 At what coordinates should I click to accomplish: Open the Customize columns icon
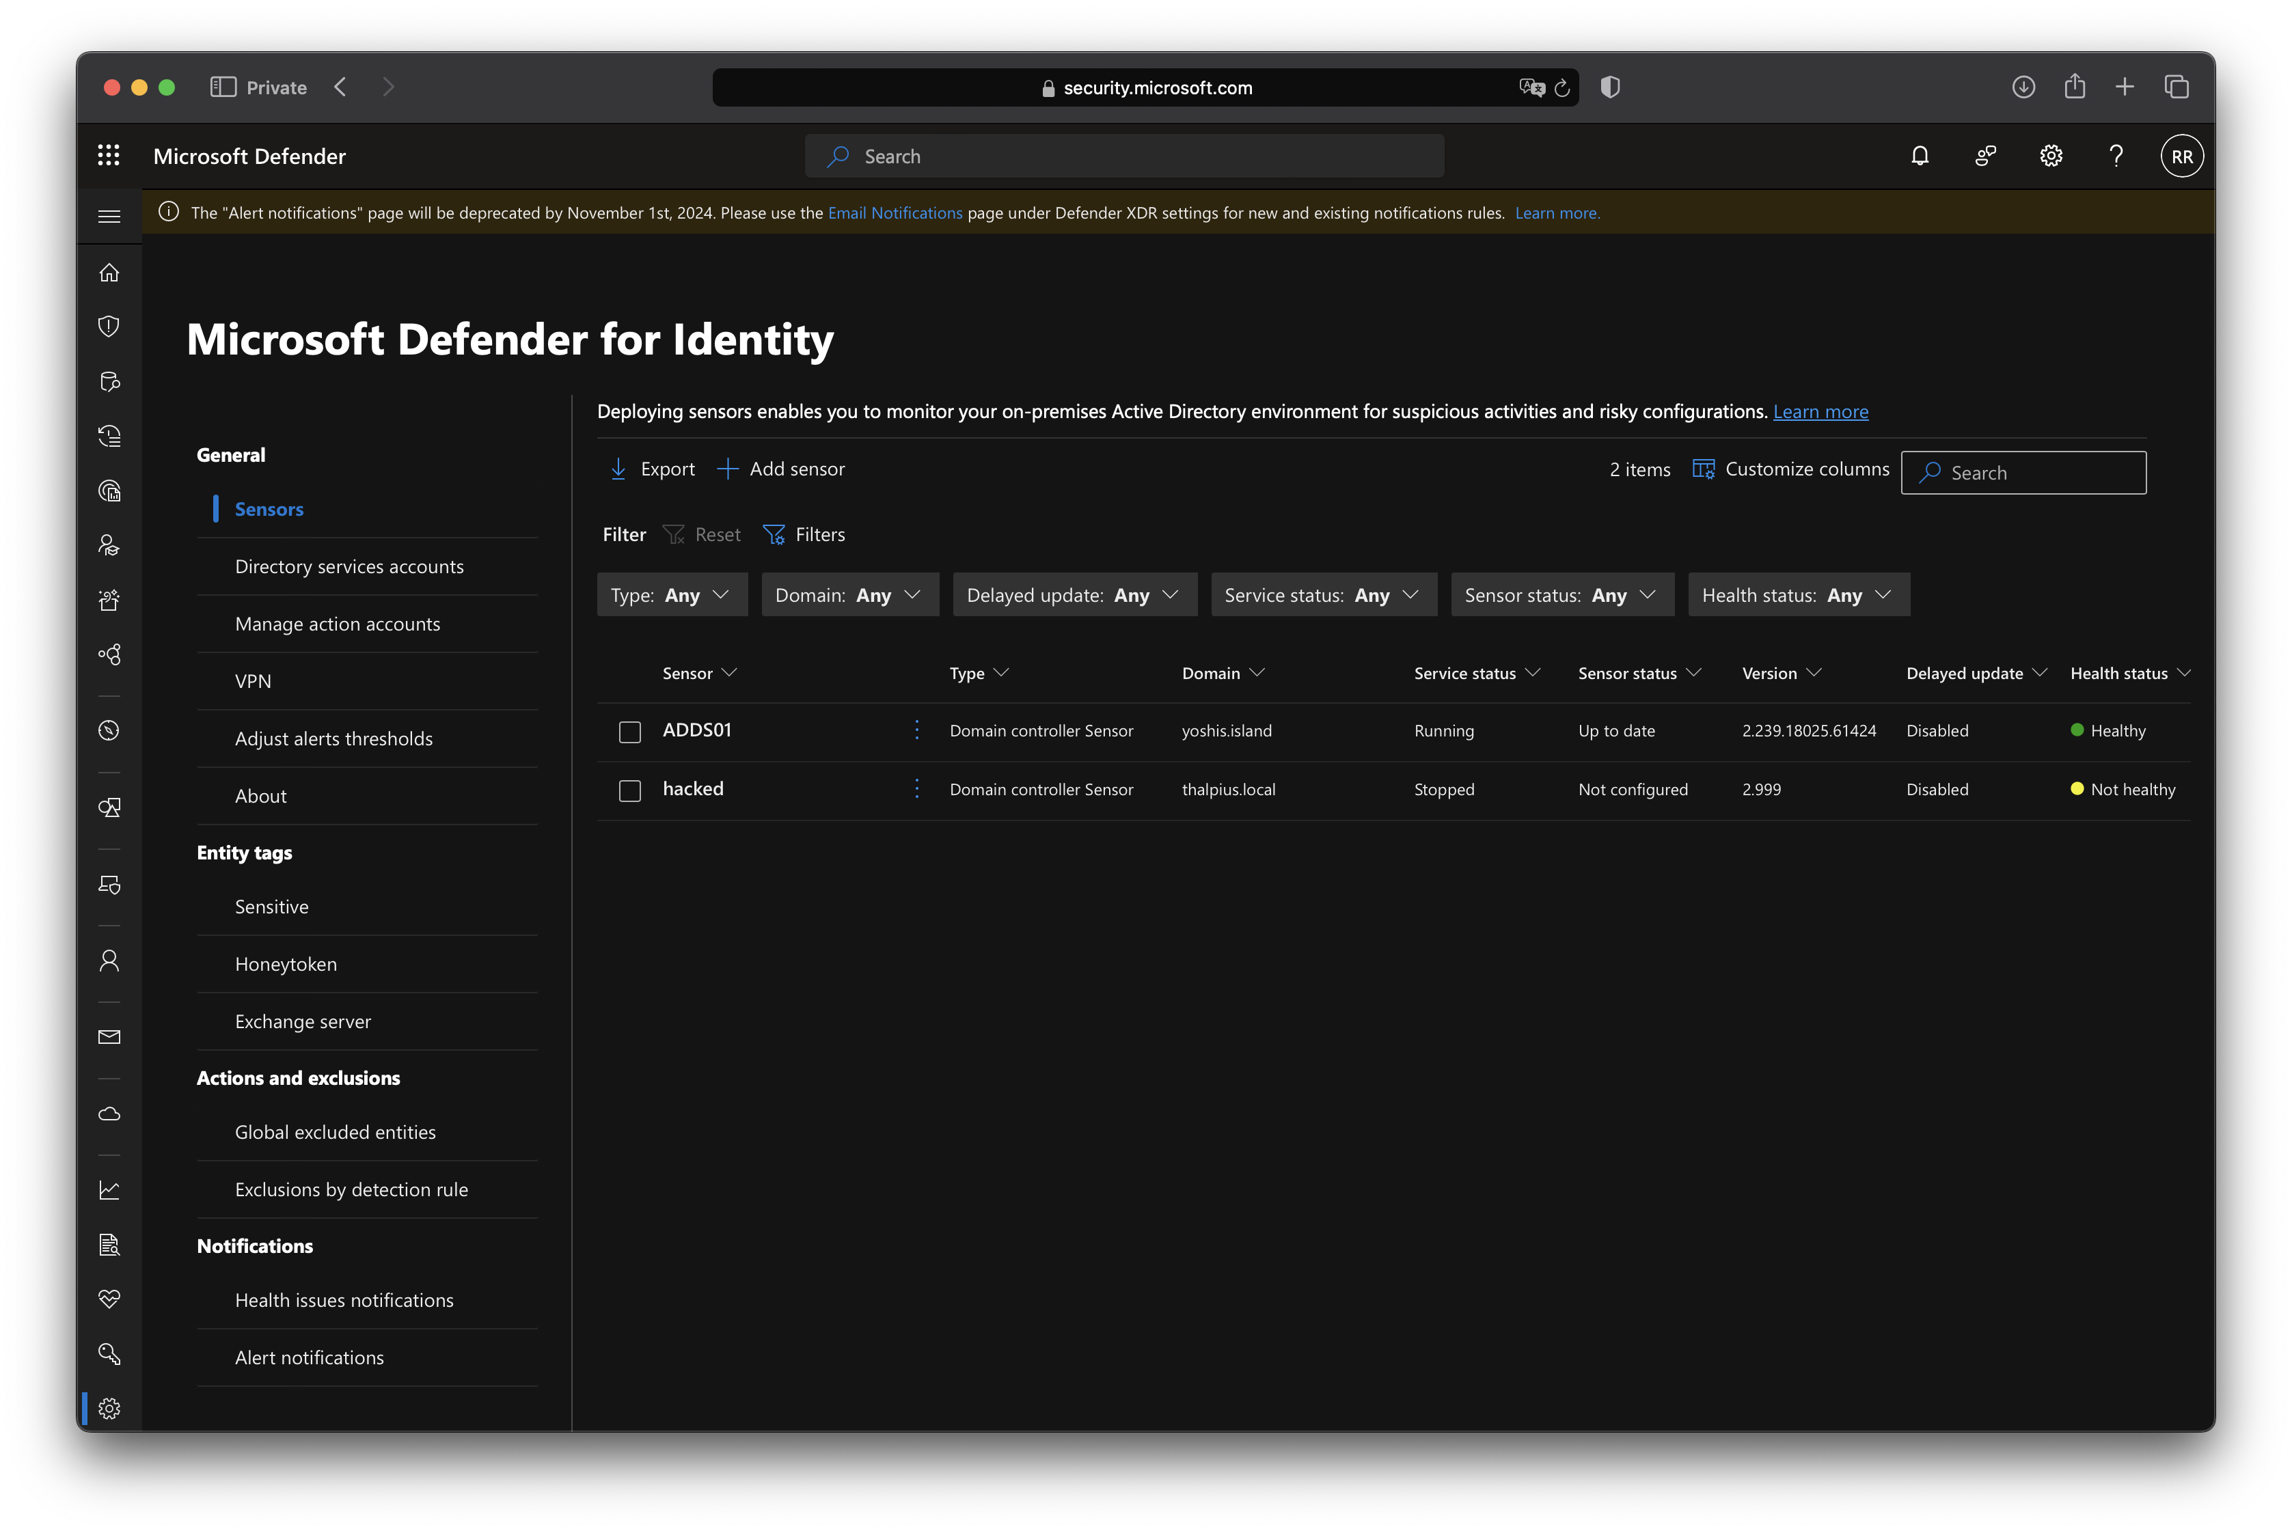[1702, 469]
